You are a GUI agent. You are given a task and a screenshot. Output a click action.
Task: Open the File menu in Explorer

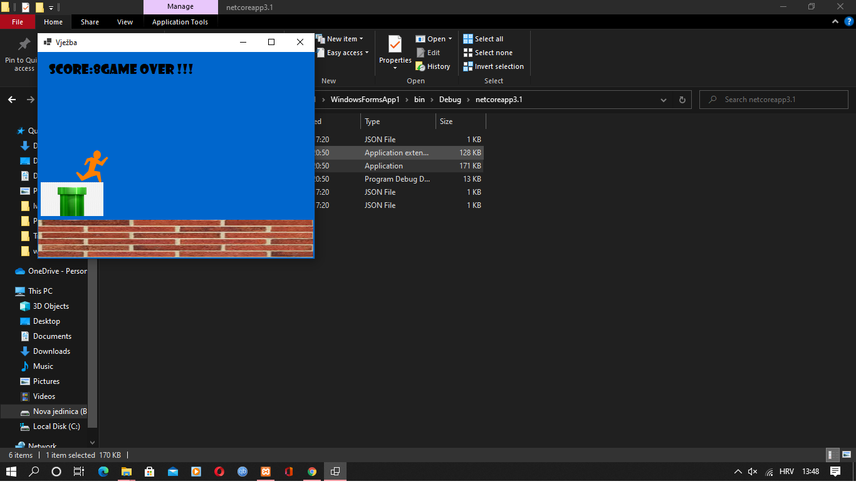coord(18,22)
